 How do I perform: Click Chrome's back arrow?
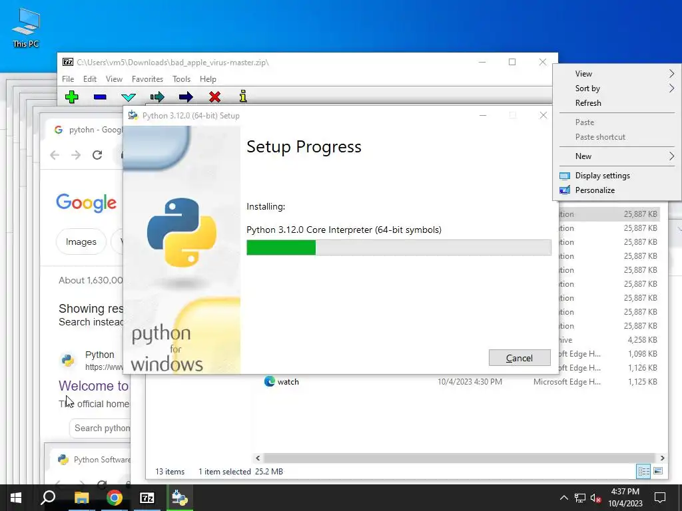pos(55,155)
